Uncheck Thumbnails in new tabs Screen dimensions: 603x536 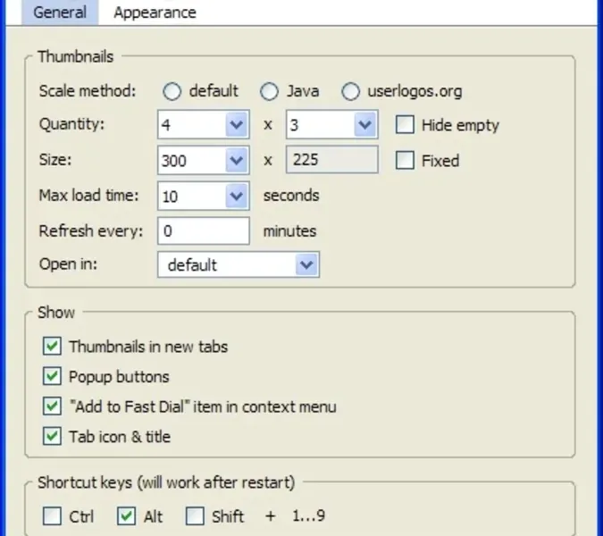(53, 346)
